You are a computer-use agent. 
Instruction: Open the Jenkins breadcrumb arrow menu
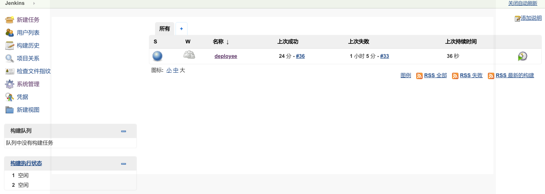34,3
